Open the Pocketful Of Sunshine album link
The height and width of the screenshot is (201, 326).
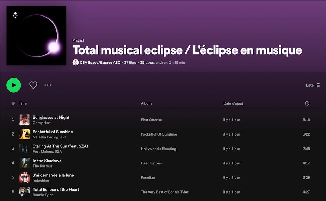pyautogui.click(x=159, y=134)
